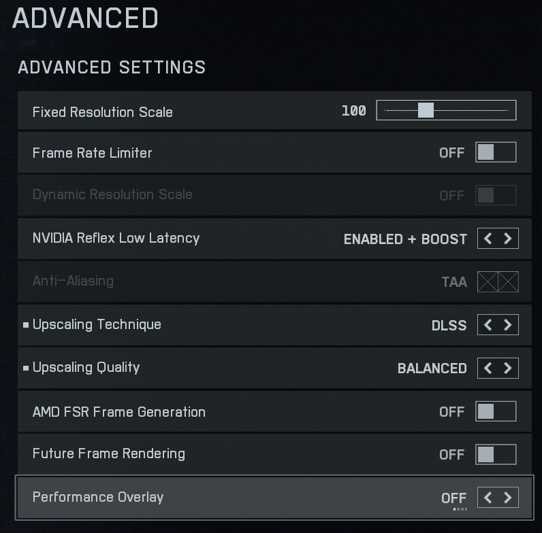Click the Performance Overlay OFF value
This screenshot has width=542, height=533.
[x=453, y=498]
